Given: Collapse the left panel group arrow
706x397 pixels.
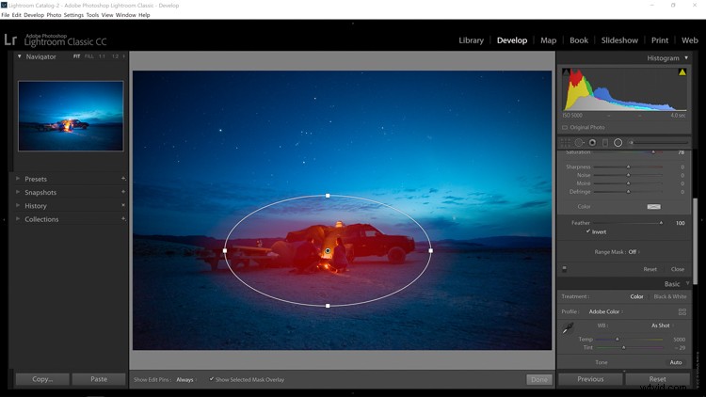Looking at the screenshot, I should point(4,219).
